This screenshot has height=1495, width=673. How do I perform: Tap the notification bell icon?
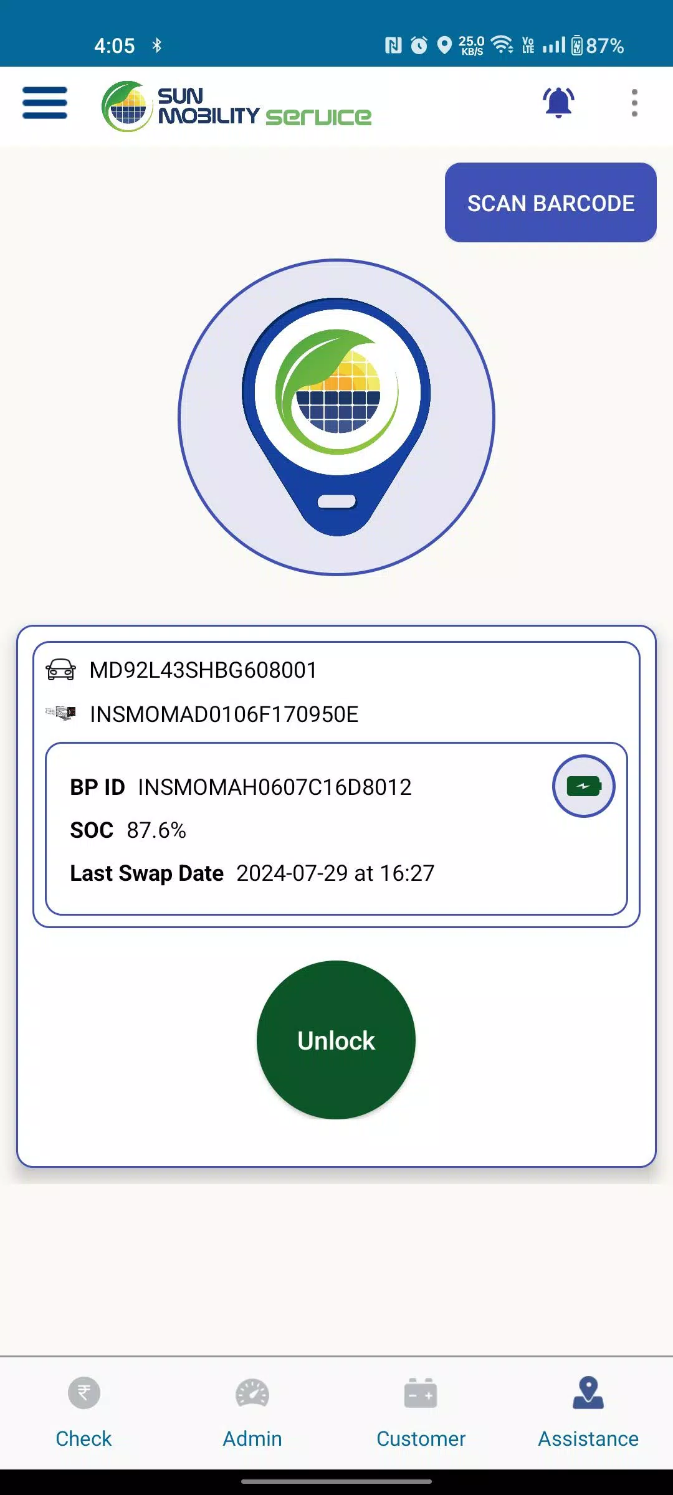558,103
